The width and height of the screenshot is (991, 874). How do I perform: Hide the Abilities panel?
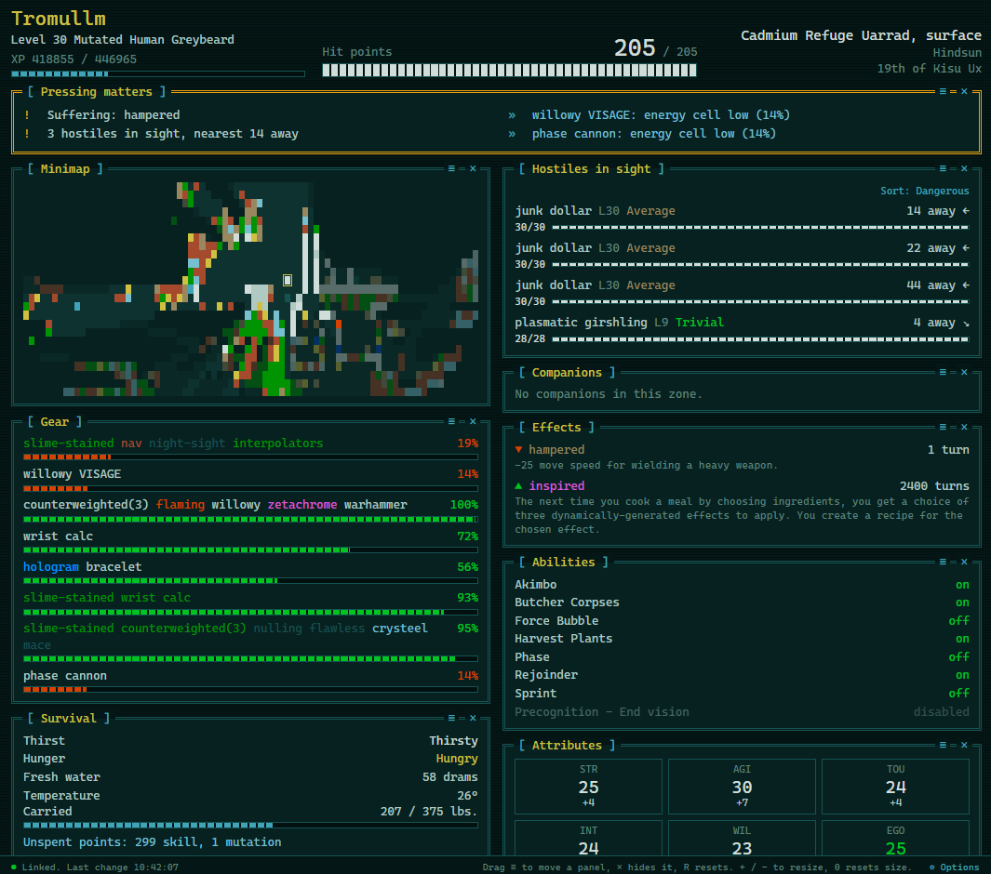964,562
